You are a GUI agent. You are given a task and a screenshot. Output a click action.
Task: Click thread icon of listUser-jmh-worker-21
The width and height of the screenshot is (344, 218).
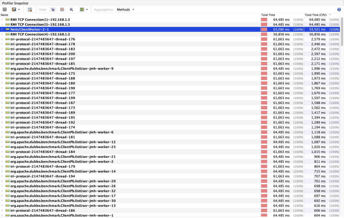(7, 157)
